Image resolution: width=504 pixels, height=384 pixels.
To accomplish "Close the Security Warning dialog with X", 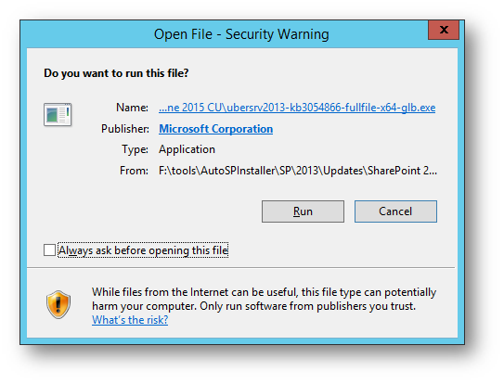I will pos(444,31).
